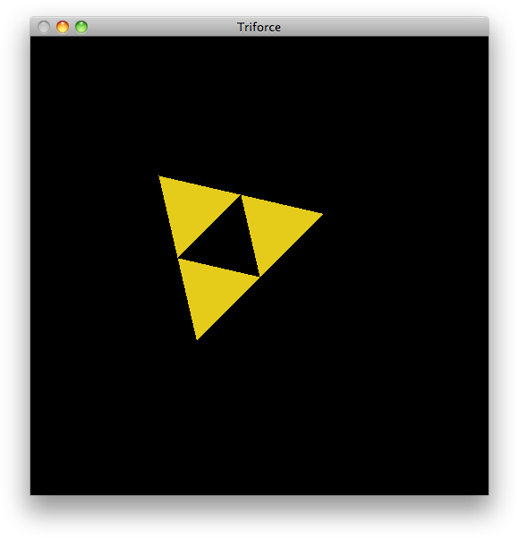Click where the two upper yellow triangles meet

pos(241,195)
